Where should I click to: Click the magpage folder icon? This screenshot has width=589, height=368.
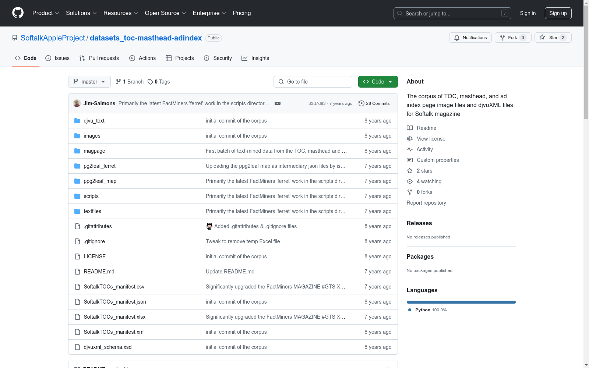77,151
